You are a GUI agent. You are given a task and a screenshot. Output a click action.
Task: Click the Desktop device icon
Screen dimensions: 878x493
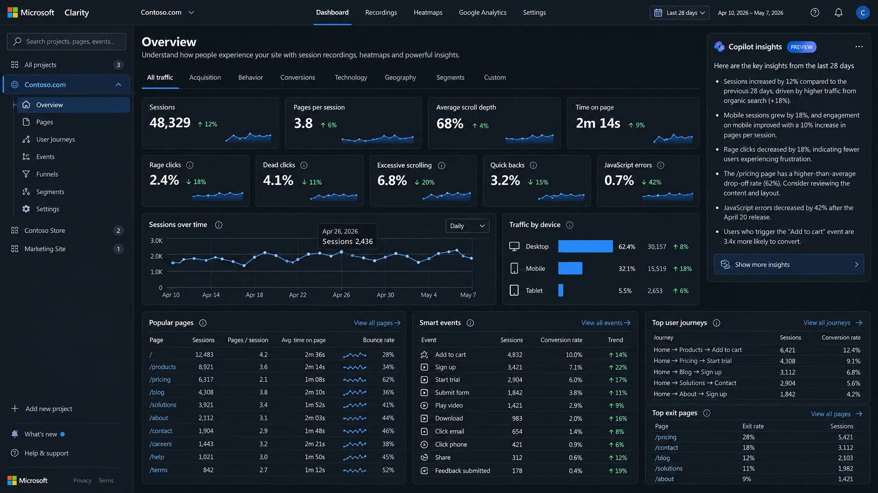514,246
